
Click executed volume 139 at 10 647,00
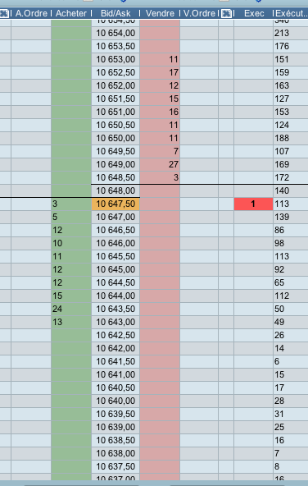(291, 217)
